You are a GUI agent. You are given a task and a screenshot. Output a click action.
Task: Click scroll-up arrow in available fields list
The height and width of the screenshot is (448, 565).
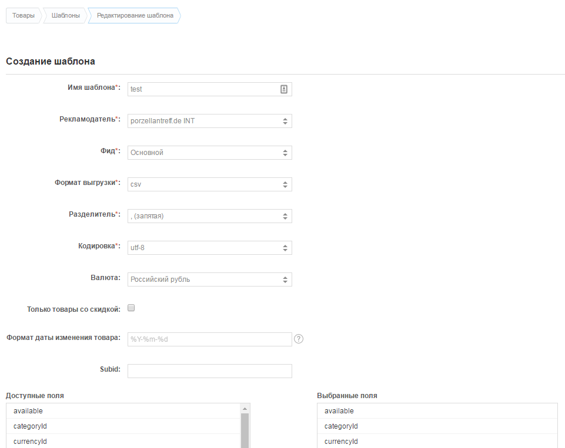coord(245,408)
